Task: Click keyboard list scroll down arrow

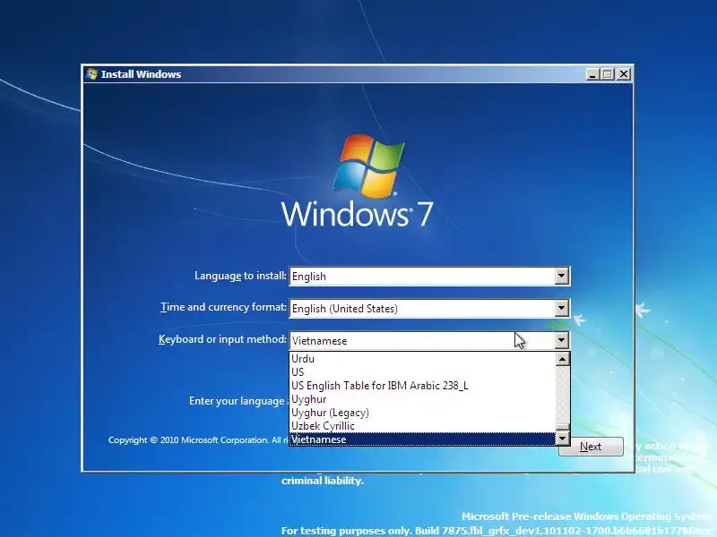Action: [x=563, y=439]
